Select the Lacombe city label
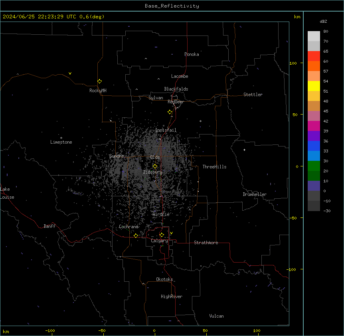The height and width of the screenshot is (336, 344). (x=180, y=76)
